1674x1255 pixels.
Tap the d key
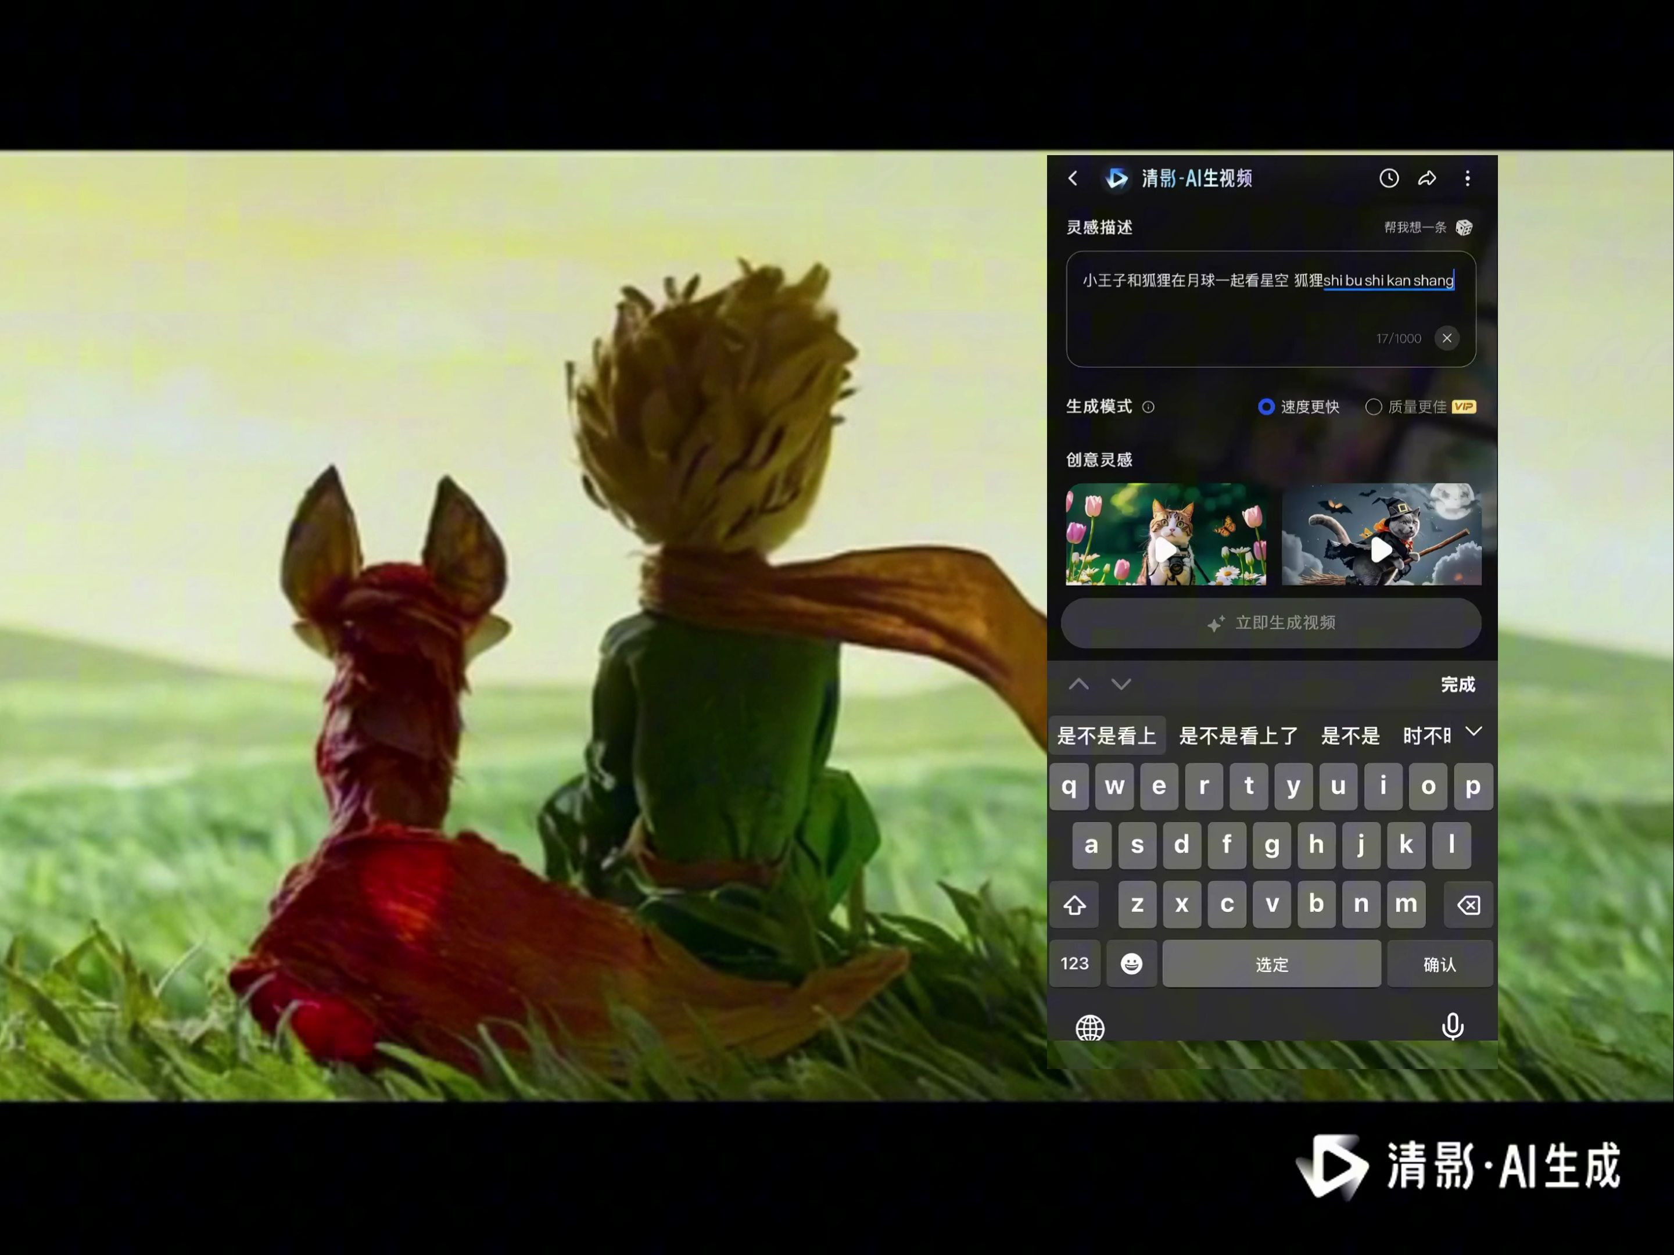click(1181, 845)
